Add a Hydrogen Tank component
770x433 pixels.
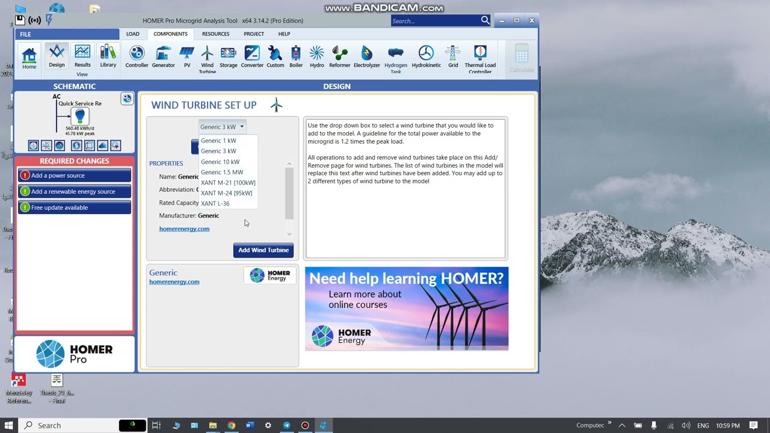coord(396,59)
